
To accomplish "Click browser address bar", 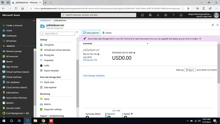I will click(107, 8).
